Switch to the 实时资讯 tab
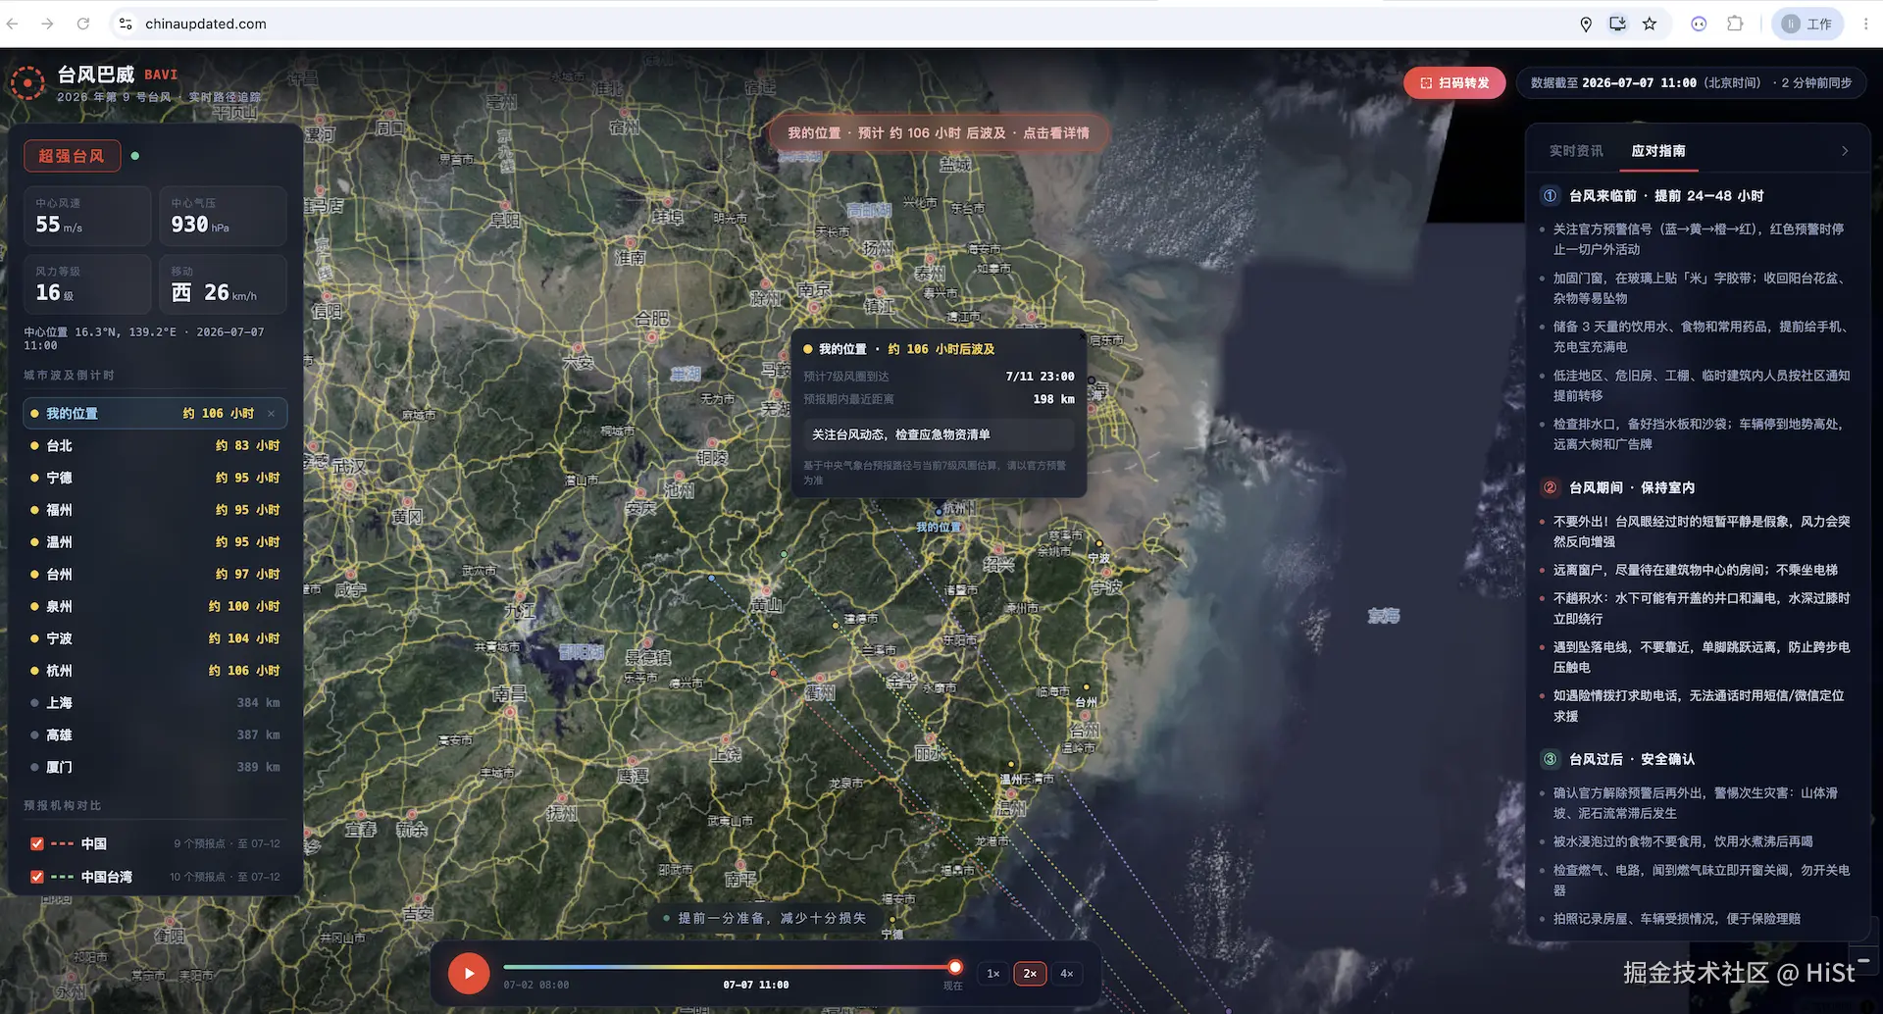This screenshot has width=1883, height=1014. pyautogui.click(x=1576, y=151)
